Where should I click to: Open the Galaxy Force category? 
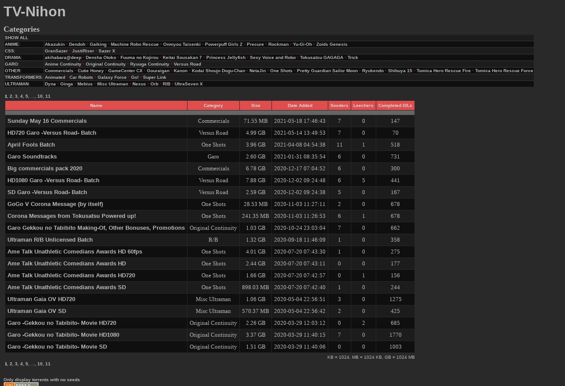pyautogui.click(x=112, y=77)
